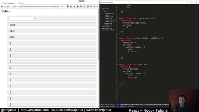The width and height of the screenshot is (199, 112).
Task: Click the undeclared variable warning message
Action: pos(117,106)
